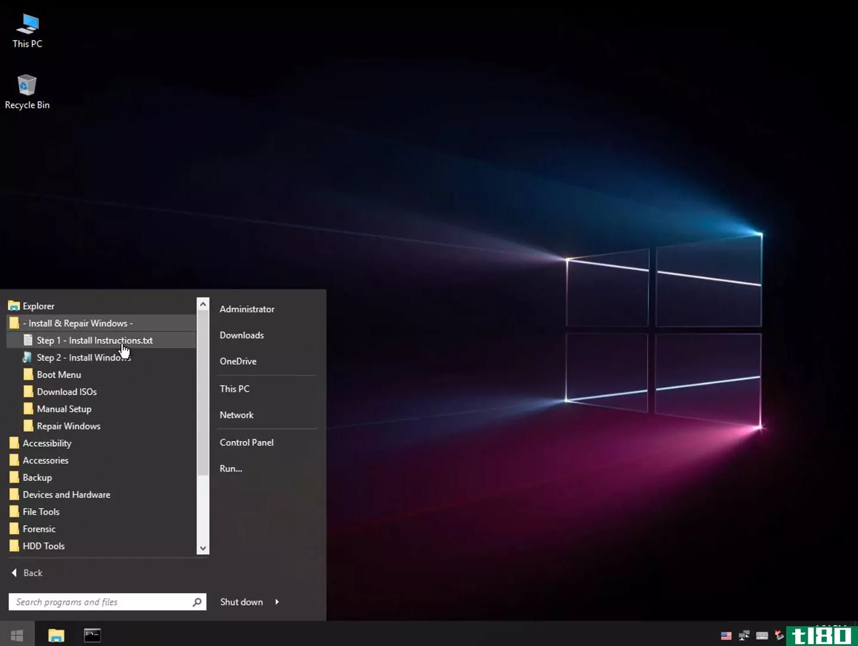Open File Explorer from the taskbar

tap(56, 635)
